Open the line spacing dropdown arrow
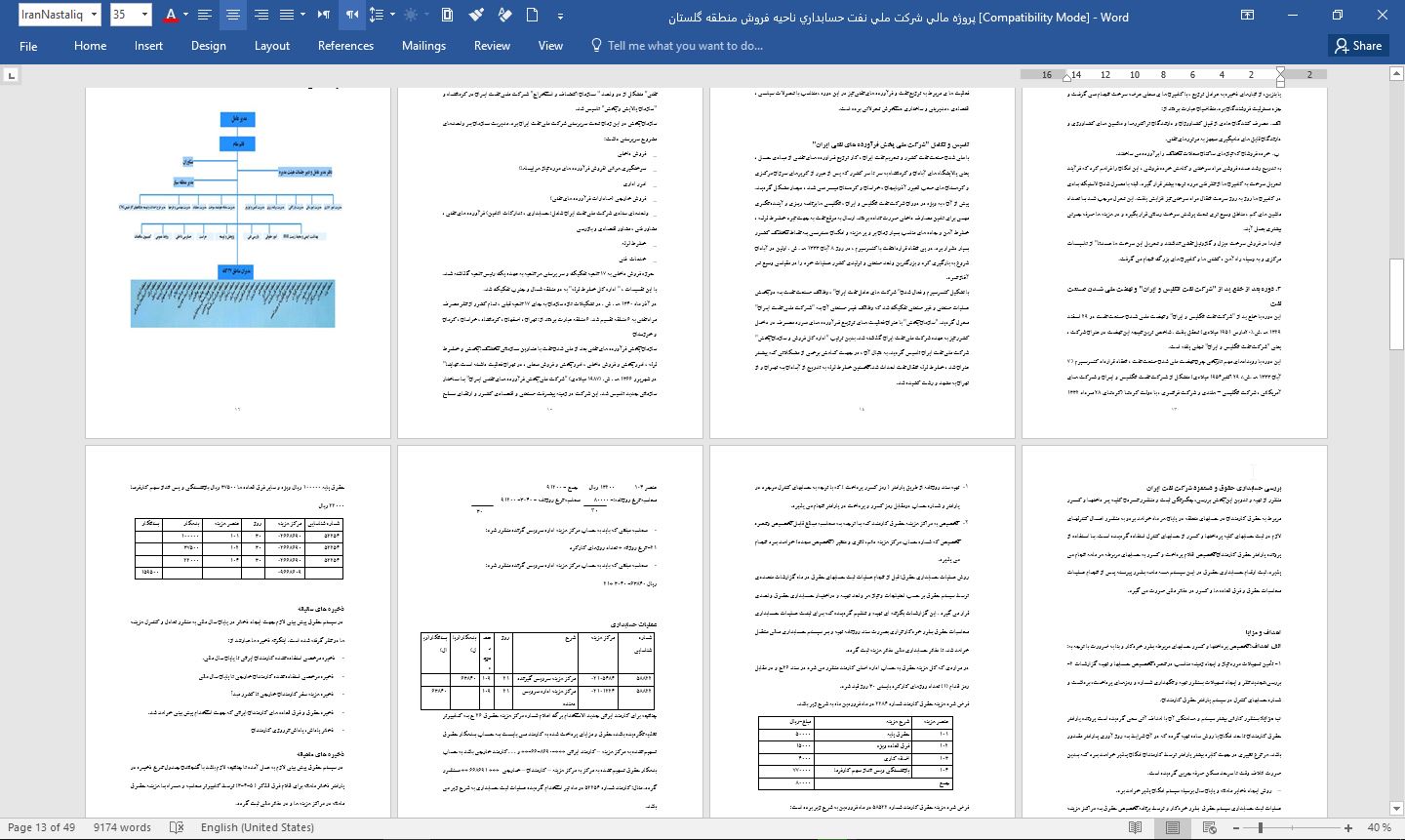This screenshot has width=1405, height=840. [392, 15]
